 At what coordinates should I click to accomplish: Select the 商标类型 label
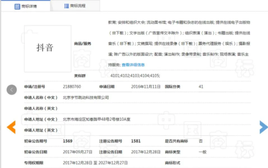172,152
